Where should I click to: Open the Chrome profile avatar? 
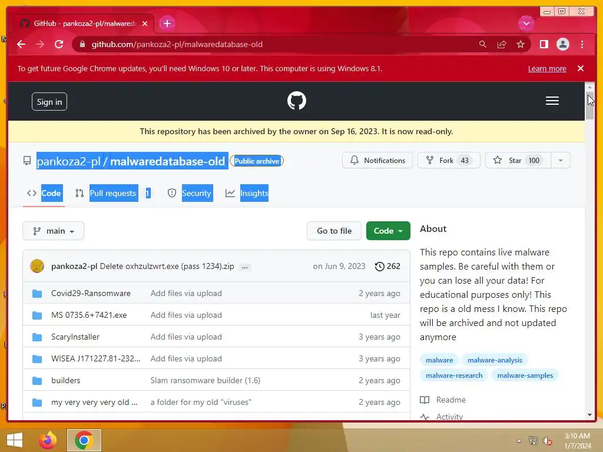point(562,44)
